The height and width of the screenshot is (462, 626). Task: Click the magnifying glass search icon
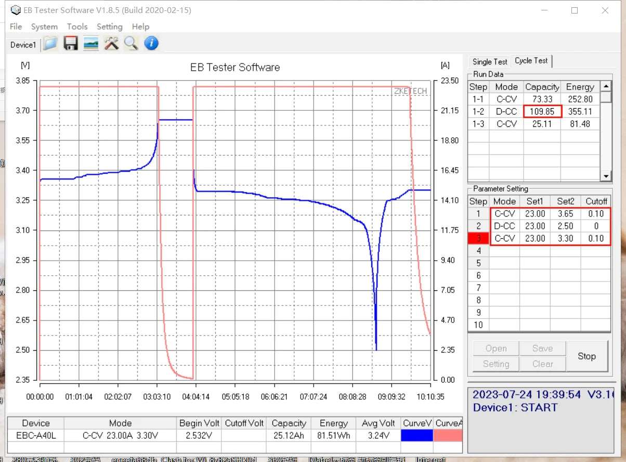131,44
